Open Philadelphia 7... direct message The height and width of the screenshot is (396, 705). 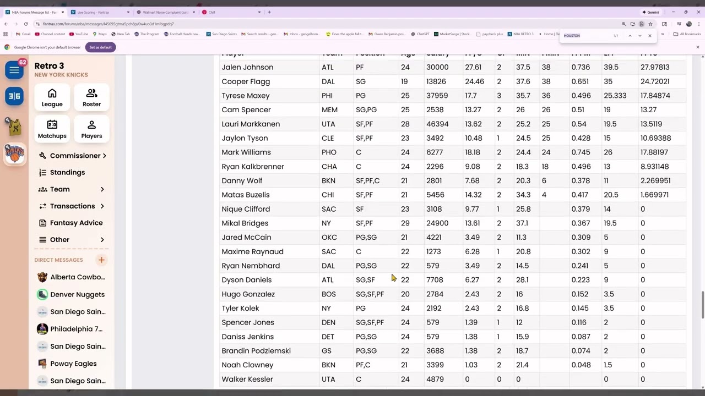[72, 329]
